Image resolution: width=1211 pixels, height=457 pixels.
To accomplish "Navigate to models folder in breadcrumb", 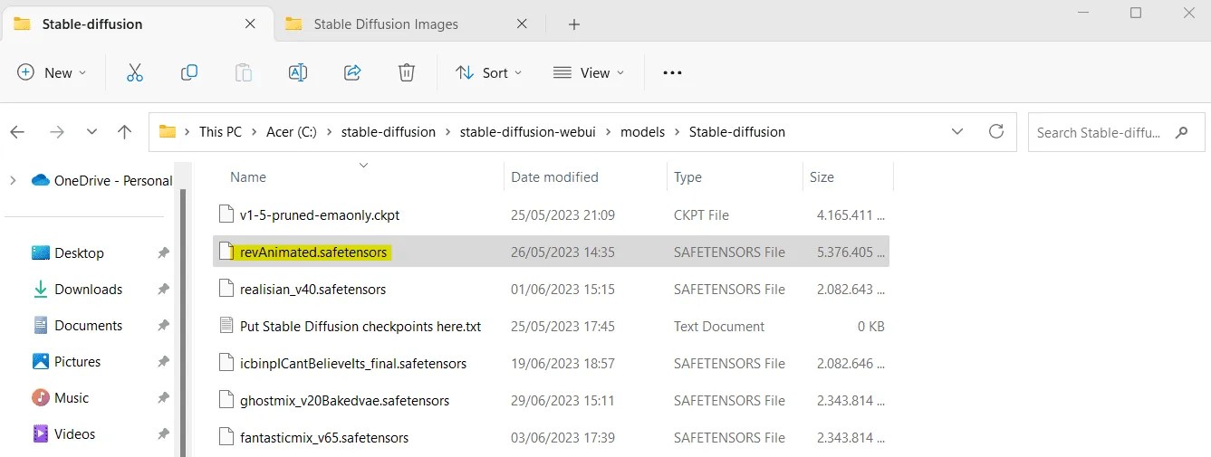I will 642,132.
